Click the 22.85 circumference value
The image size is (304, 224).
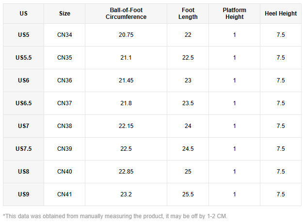[x=126, y=172]
